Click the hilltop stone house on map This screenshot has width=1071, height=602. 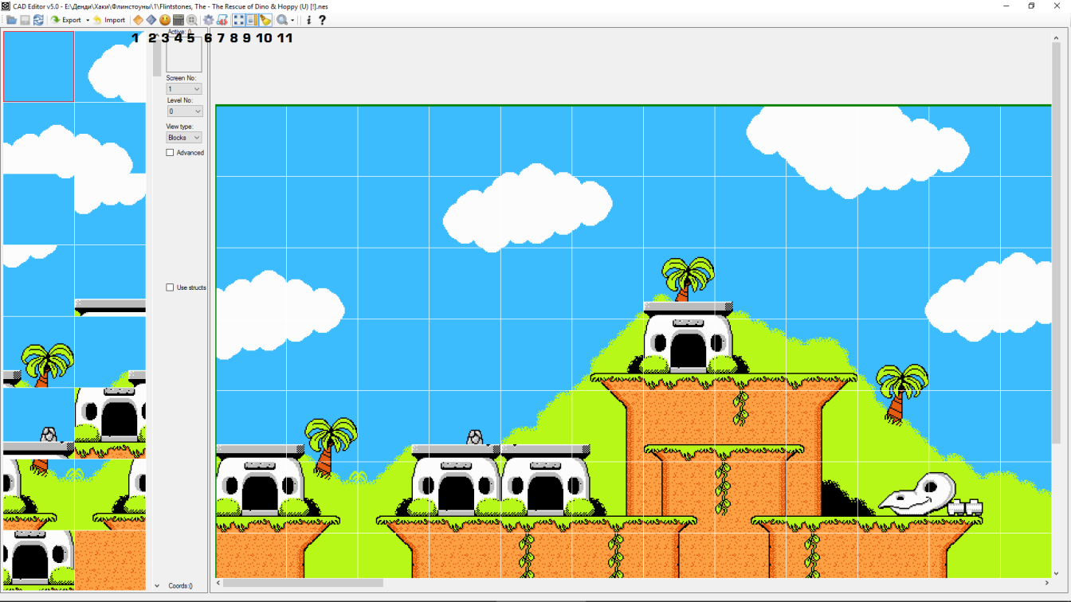click(x=688, y=337)
